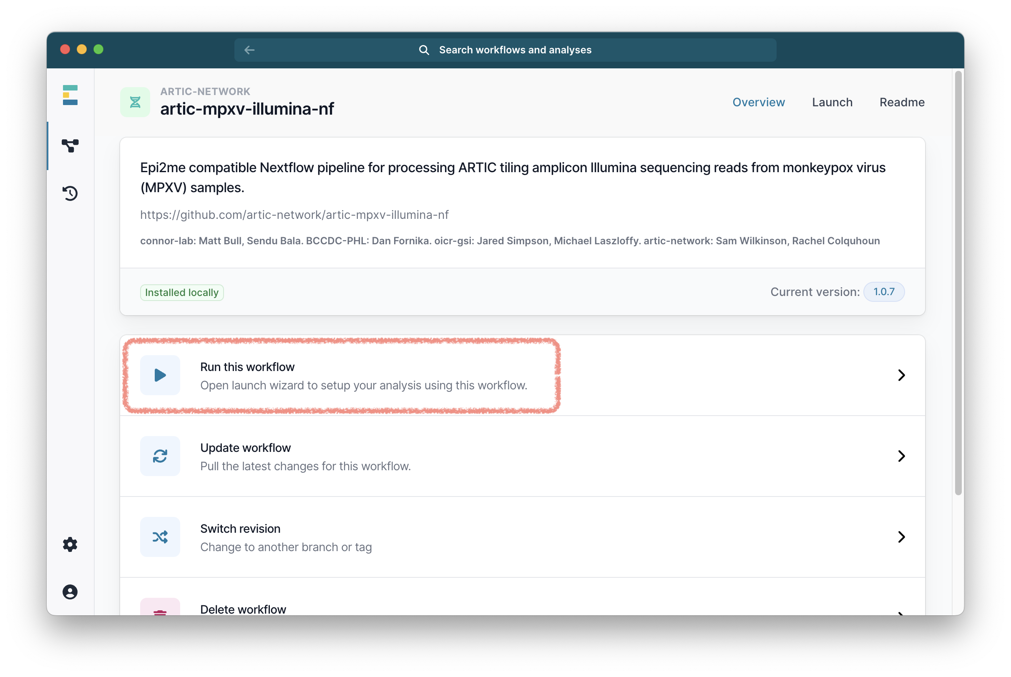Click the 1.0.7 version badge
1011x677 pixels.
tap(884, 292)
